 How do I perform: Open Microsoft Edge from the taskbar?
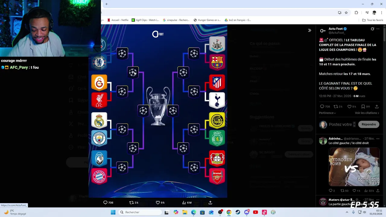point(194,212)
